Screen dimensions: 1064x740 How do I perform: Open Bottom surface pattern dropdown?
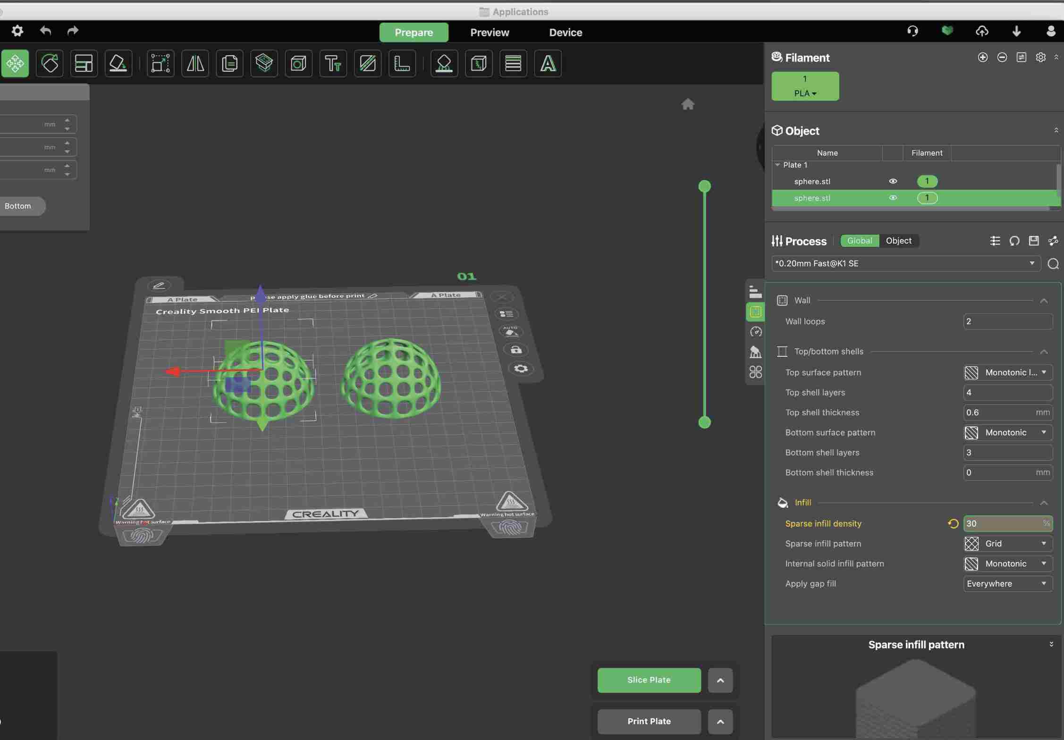(1007, 432)
